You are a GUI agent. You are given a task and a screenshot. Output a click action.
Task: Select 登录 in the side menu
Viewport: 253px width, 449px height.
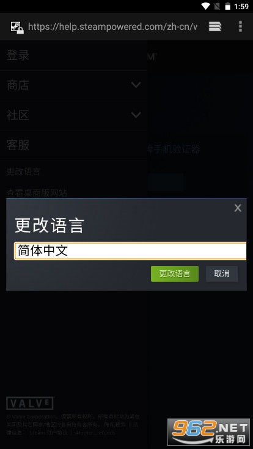[x=18, y=56]
